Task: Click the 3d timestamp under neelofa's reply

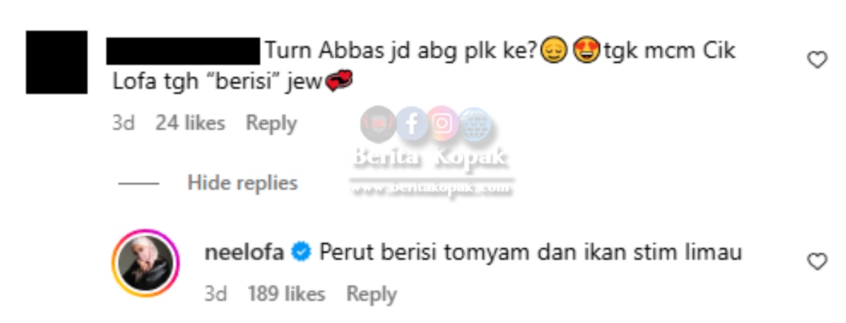Action: pos(215,294)
